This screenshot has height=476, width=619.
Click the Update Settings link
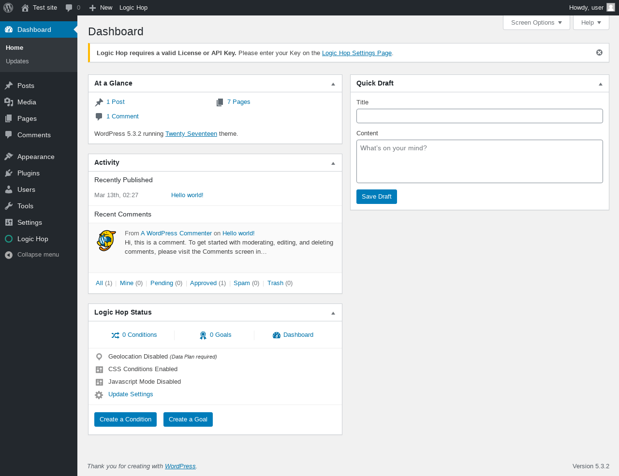pyautogui.click(x=131, y=394)
